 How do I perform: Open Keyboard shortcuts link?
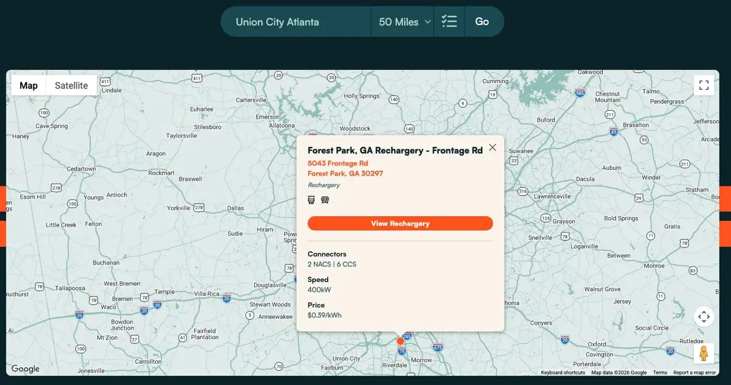click(x=563, y=372)
